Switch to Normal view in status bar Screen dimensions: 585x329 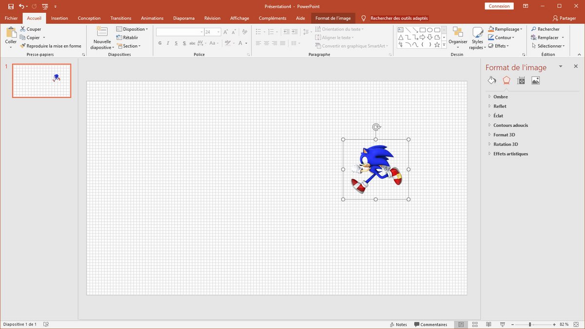click(461, 325)
